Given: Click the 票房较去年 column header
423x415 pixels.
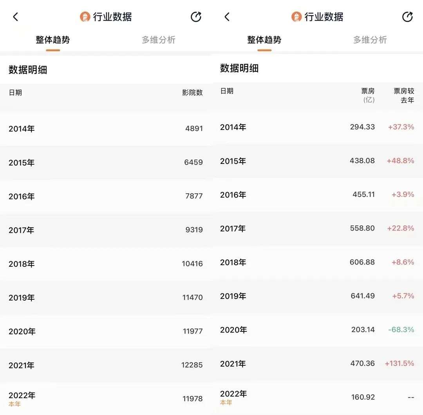Looking at the screenshot, I should (x=404, y=95).
